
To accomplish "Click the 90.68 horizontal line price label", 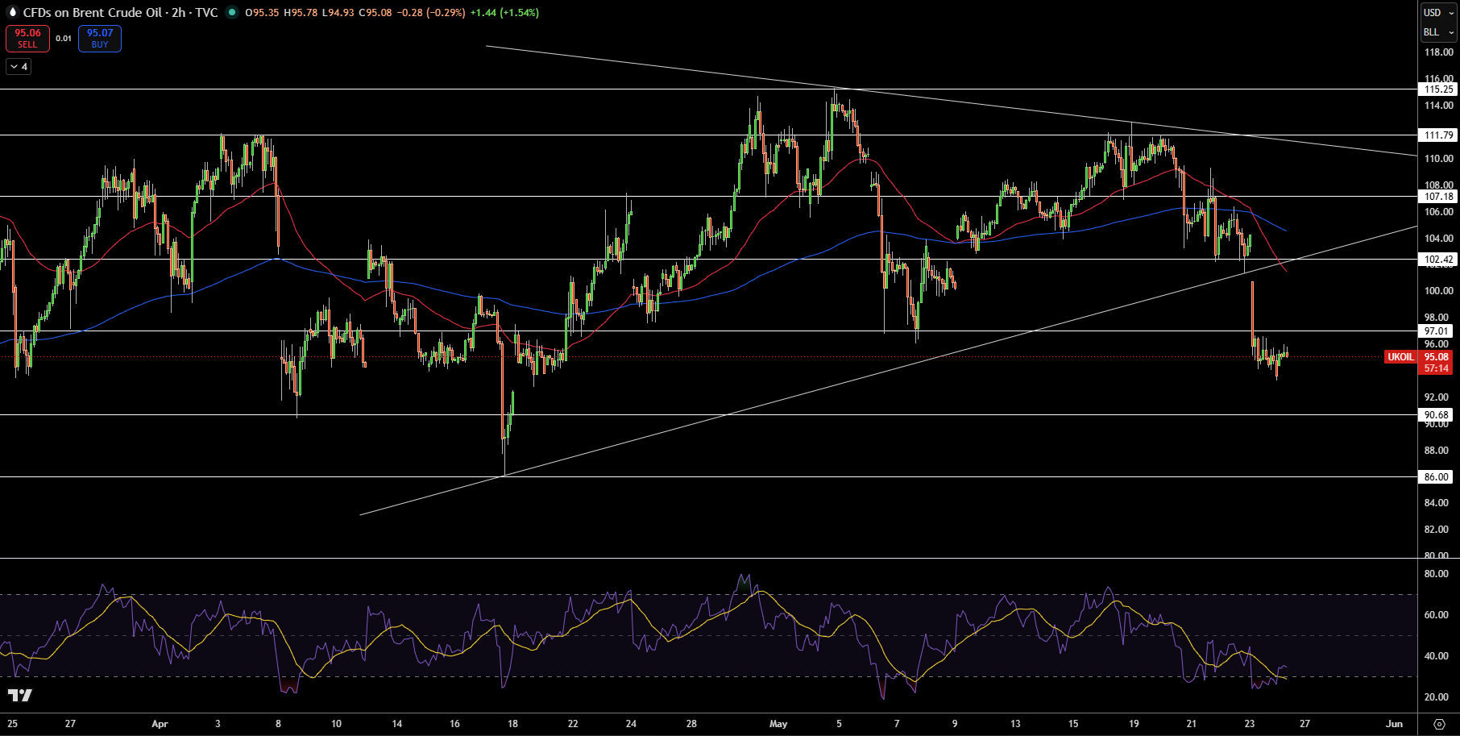I will pyautogui.click(x=1437, y=415).
